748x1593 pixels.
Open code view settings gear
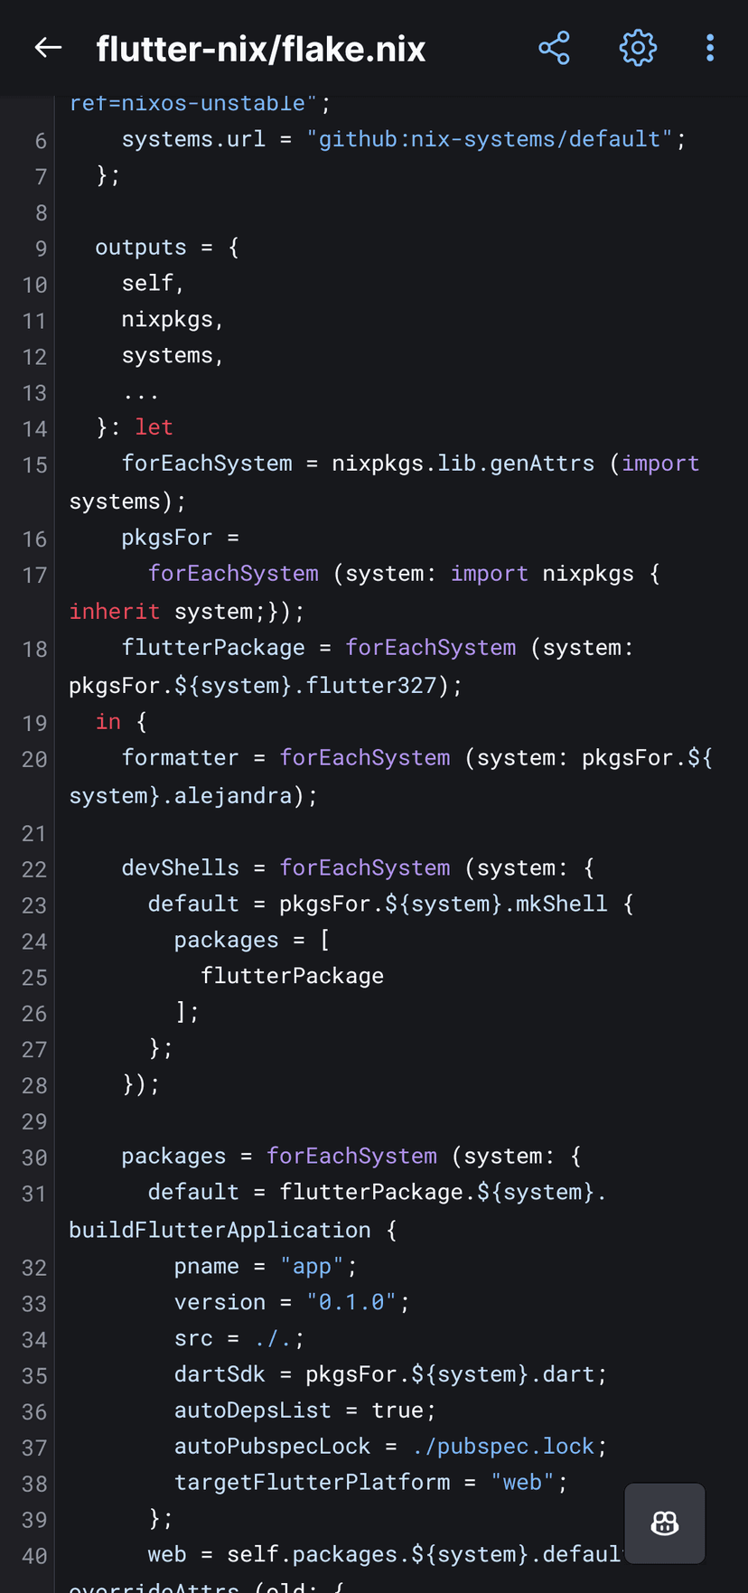pos(637,48)
